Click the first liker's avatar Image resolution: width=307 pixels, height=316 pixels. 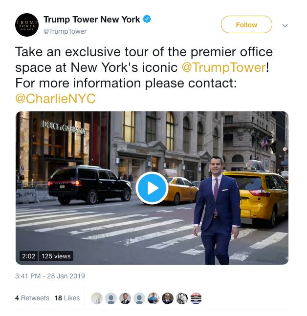click(x=97, y=298)
